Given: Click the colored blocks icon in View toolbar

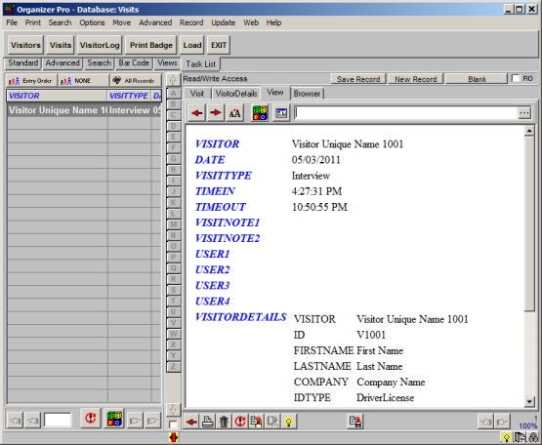Looking at the screenshot, I should [x=261, y=113].
